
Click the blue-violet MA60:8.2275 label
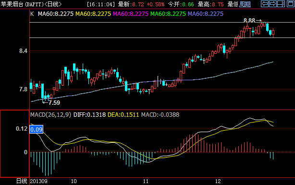tap(206, 14)
